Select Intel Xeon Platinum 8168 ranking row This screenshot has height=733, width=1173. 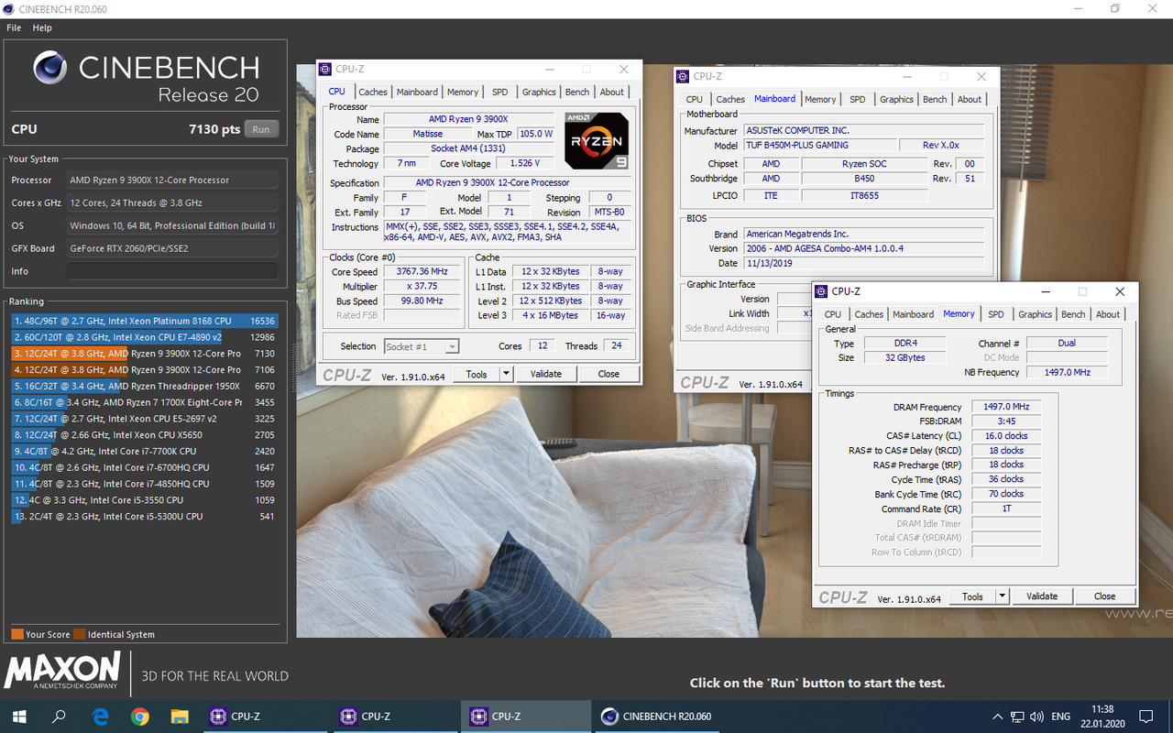145,321
